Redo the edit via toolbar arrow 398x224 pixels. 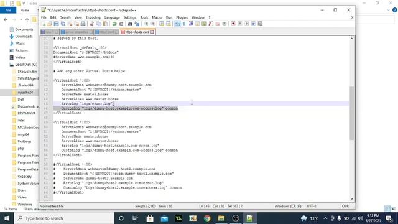coord(121,24)
